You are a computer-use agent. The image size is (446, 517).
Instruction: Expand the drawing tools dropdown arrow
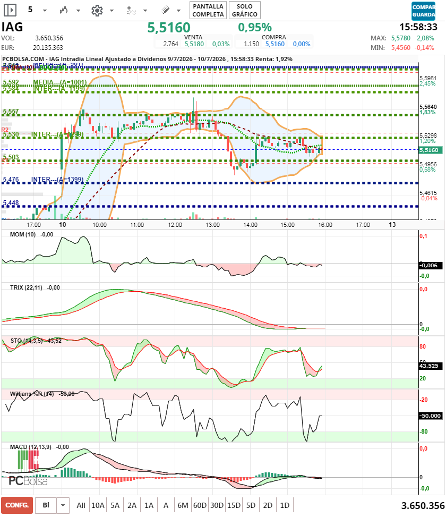(178, 11)
